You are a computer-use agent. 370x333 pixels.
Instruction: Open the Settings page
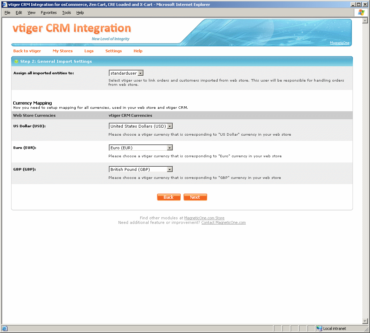click(x=113, y=51)
